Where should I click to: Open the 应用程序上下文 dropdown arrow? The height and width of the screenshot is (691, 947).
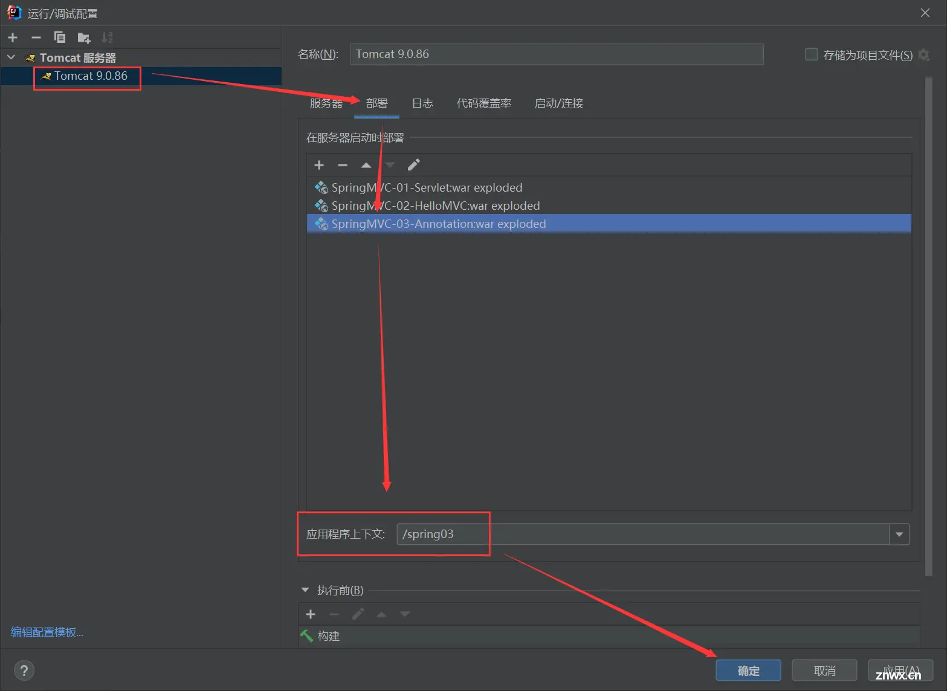coord(899,534)
